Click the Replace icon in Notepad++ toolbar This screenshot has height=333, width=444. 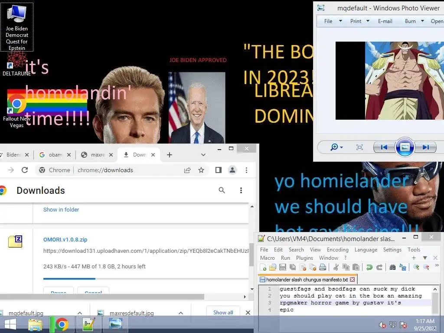pos(403,267)
